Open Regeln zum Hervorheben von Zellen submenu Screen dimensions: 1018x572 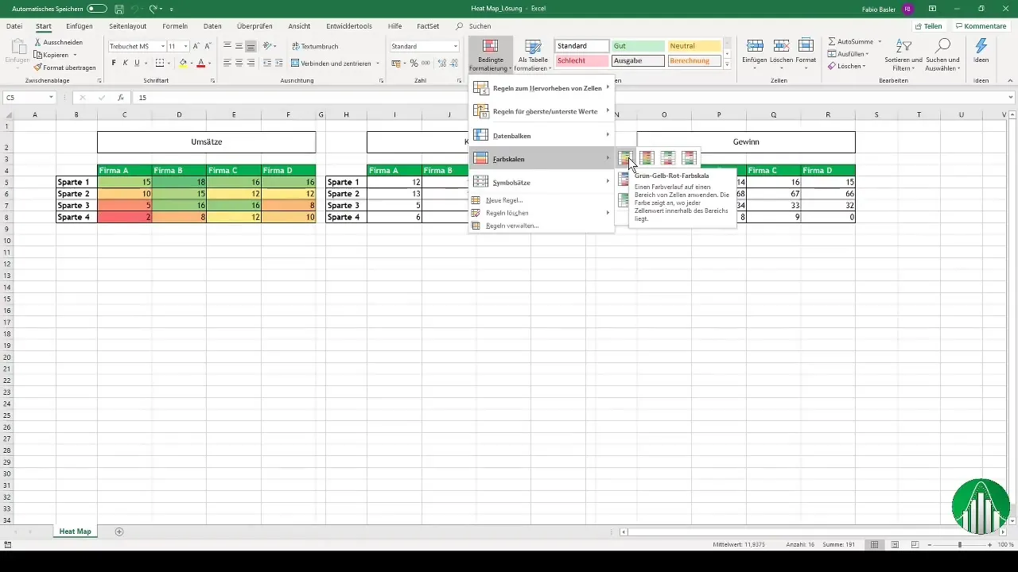tap(541, 88)
